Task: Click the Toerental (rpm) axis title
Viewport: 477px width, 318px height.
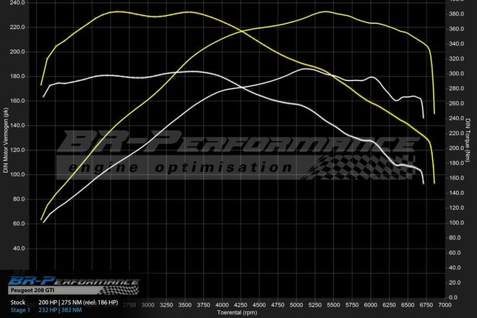Action: [238, 314]
